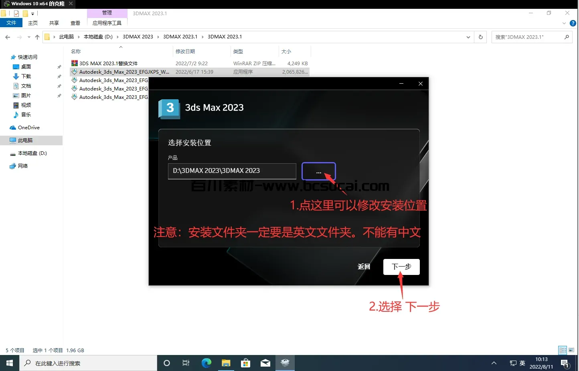Switch to details view icon
Viewport: 579px width, 371px height.
[563, 350]
